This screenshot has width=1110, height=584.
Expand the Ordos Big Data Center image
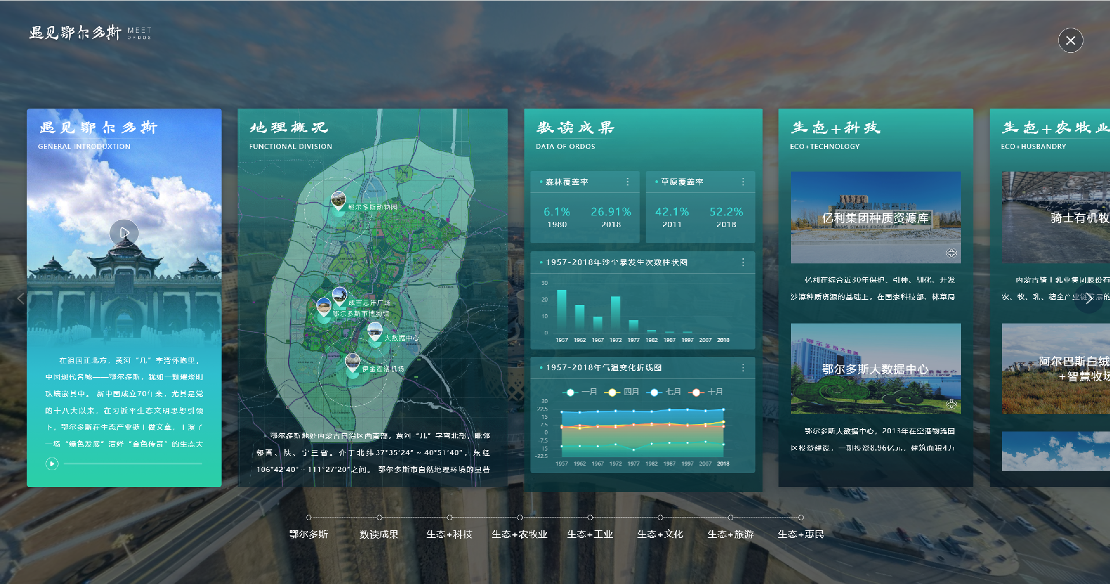[x=951, y=404]
